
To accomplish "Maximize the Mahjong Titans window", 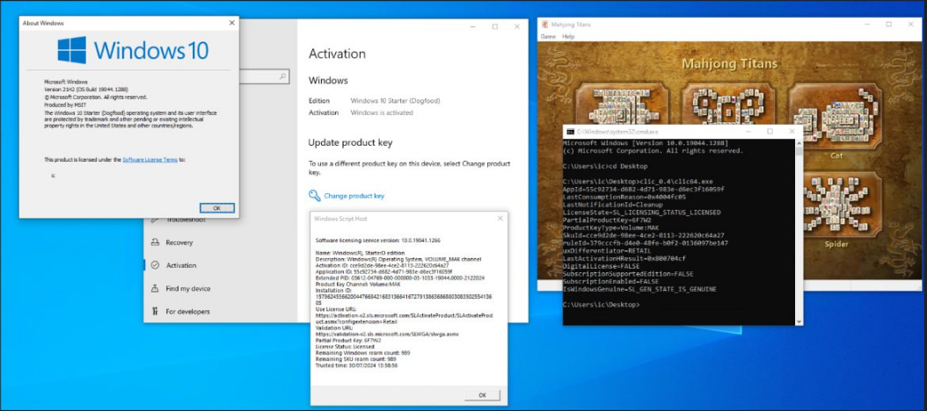I will point(888,25).
